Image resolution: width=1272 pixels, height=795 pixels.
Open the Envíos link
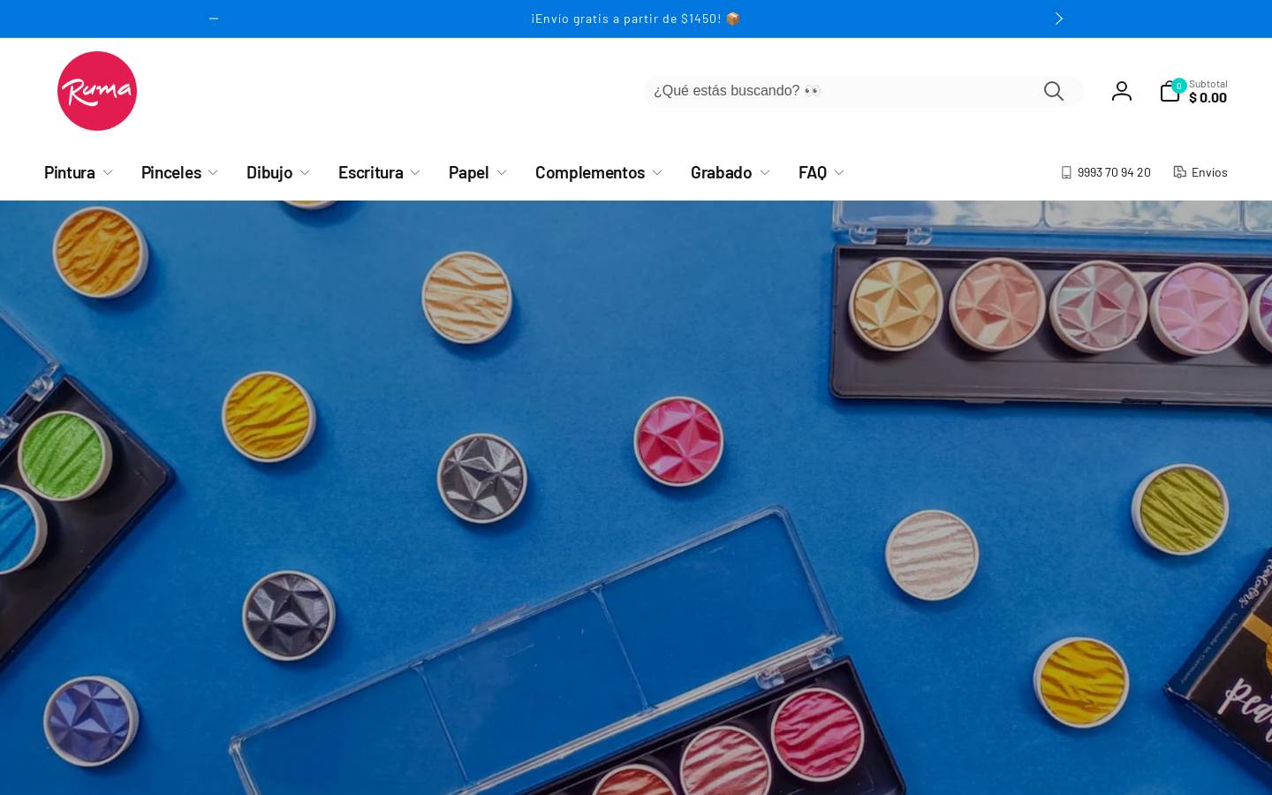(x=1209, y=172)
